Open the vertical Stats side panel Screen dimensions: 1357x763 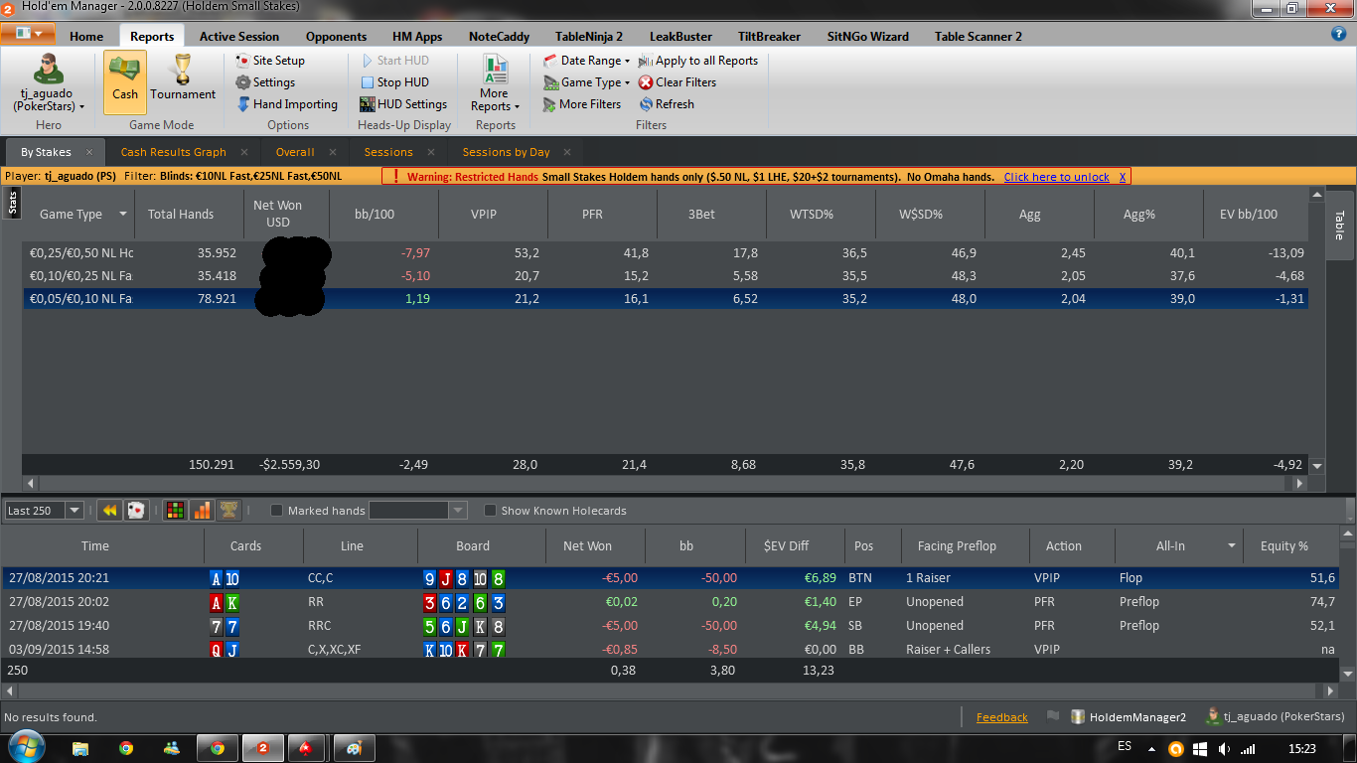(x=13, y=203)
